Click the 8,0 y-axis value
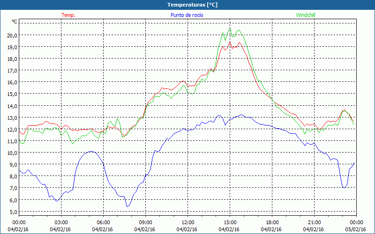Image resolution: width=375 pixels, height=234 pixels. point(14,176)
